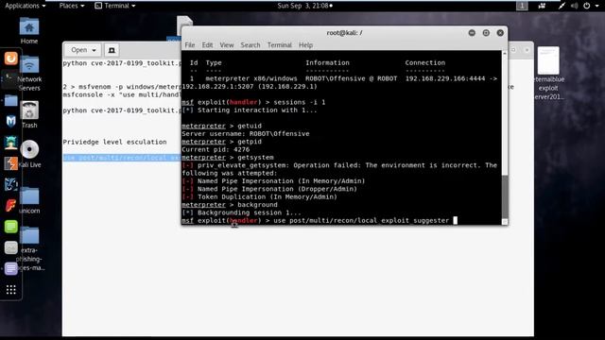Show all applications grid
This screenshot has width=605, height=340.
[x=10, y=290]
